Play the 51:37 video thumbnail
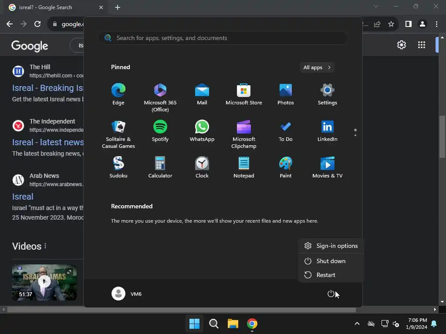The image size is (446, 334). pos(44,282)
